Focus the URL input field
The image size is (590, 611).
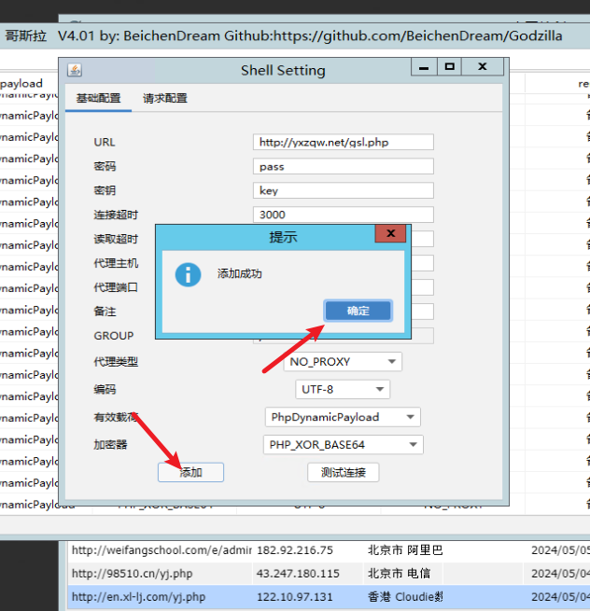pos(343,142)
